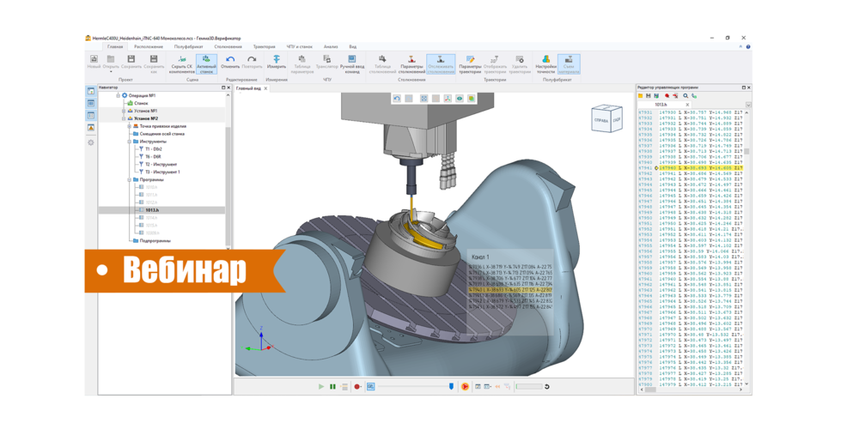Close the Главный вид tab
The width and height of the screenshot is (859, 429).
265,88
